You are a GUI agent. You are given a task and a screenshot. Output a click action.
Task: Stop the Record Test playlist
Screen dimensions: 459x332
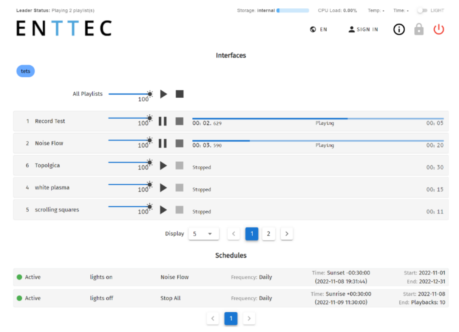click(x=179, y=121)
